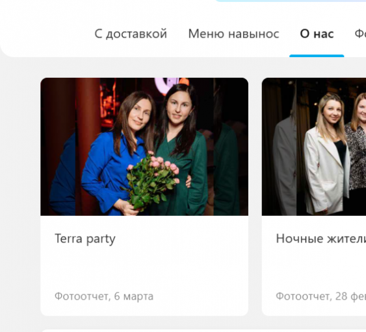The height and width of the screenshot is (332, 366).
Task: Click the blue underline beneath "О нас"
Action: tap(317, 56)
